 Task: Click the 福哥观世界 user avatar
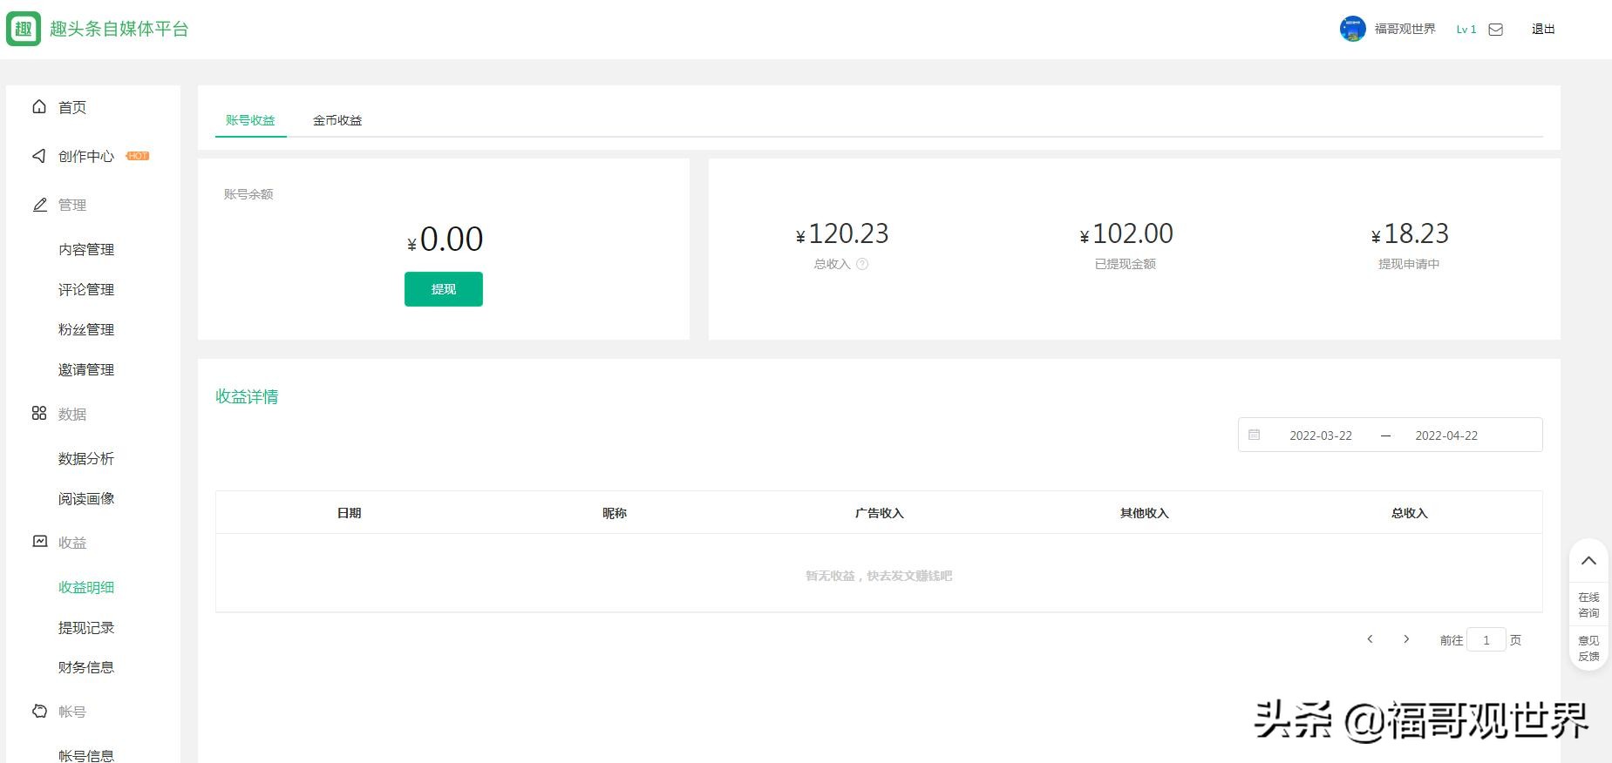click(1352, 29)
